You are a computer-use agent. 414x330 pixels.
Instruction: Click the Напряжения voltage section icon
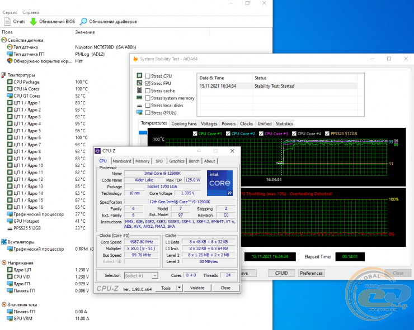coord(4,262)
